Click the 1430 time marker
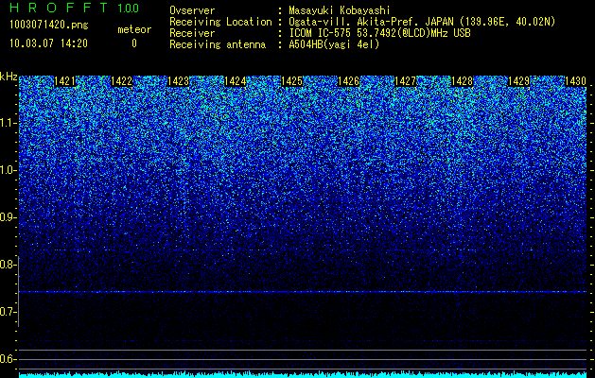The width and height of the screenshot is (595, 378). coord(575,81)
